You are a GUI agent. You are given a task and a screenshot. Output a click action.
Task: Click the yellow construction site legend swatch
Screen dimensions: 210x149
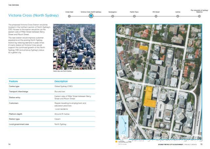(x=116, y=141)
